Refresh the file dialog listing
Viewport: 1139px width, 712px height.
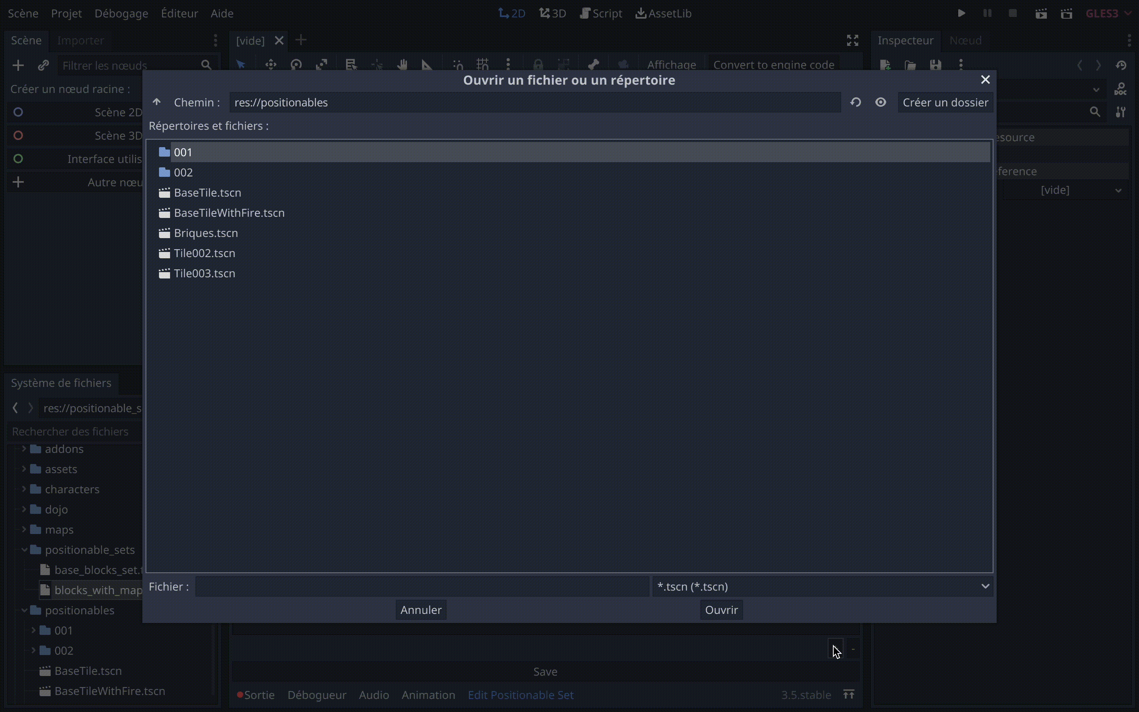pyautogui.click(x=856, y=102)
